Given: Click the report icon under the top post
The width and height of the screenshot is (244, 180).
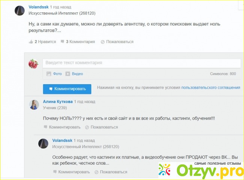Looking at the screenshot, I should pyautogui.click(x=102, y=42).
